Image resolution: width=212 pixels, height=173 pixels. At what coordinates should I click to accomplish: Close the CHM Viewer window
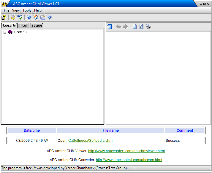pyautogui.click(x=208, y=4)
